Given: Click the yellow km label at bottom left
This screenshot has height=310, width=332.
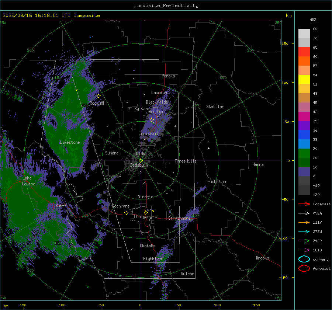Looking at the screenshot, I should (5, 306).
